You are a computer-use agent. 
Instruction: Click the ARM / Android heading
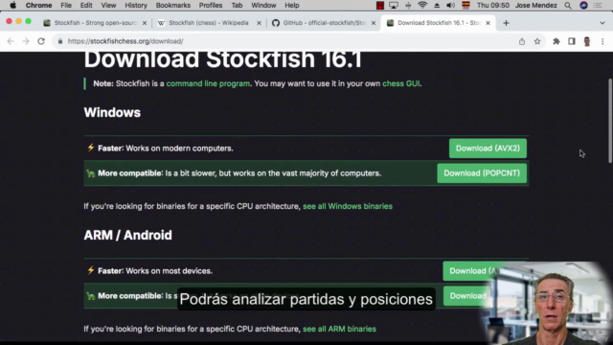[127, 235]
